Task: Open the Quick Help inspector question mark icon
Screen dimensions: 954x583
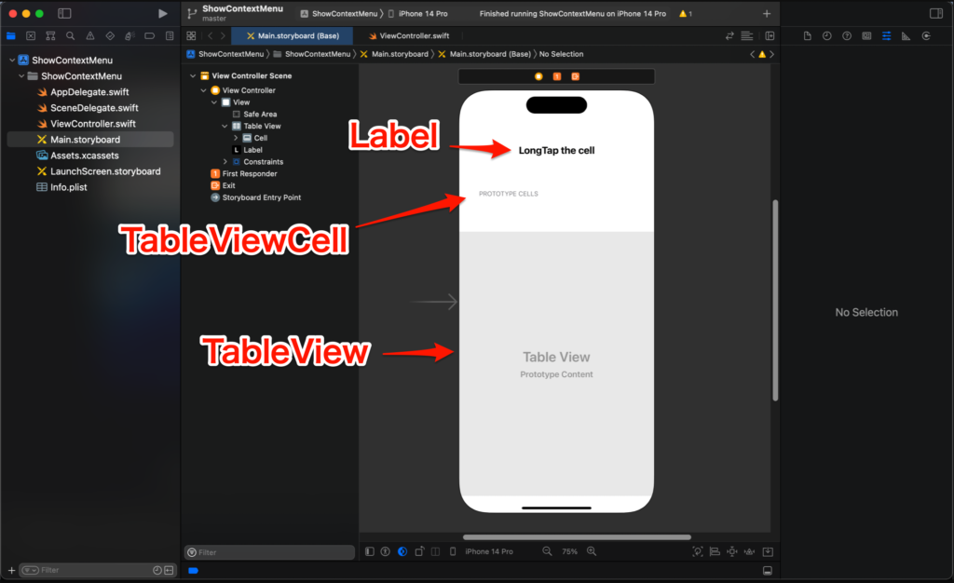Action: (x=847, y=35)
